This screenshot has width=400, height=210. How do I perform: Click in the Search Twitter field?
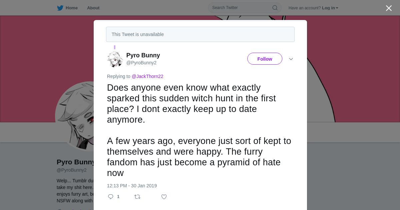[240, 8]
